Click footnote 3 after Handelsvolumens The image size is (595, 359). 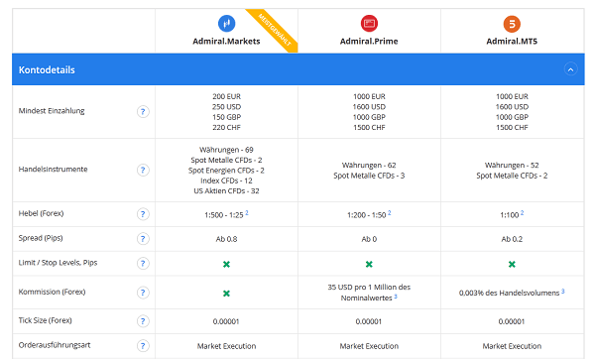[x=562, y=292]
